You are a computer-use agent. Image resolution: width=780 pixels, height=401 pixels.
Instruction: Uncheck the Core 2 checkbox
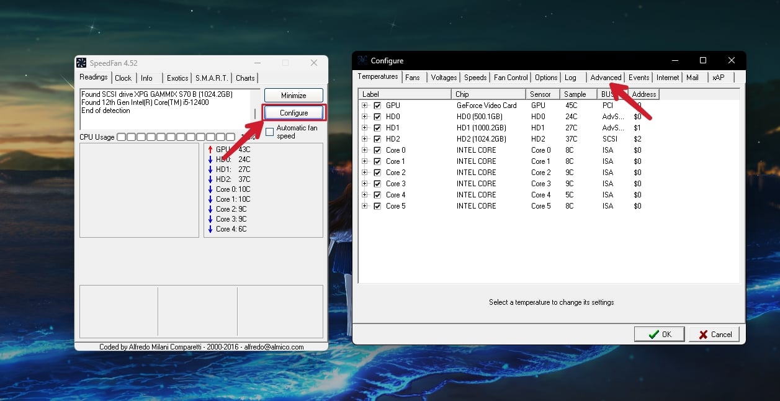tap(377, 173)
